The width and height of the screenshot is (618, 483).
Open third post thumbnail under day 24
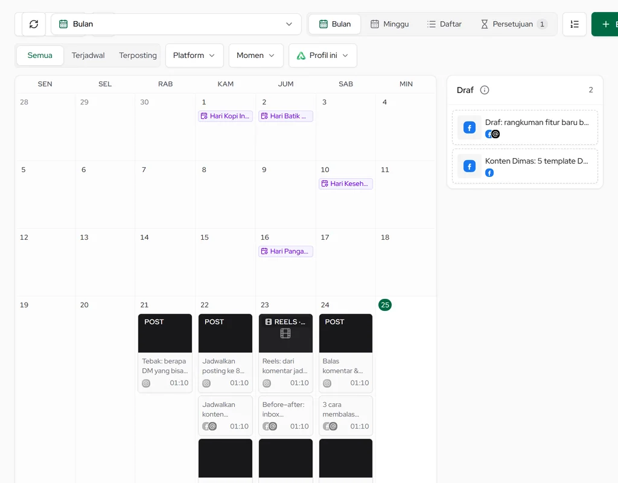346,458
